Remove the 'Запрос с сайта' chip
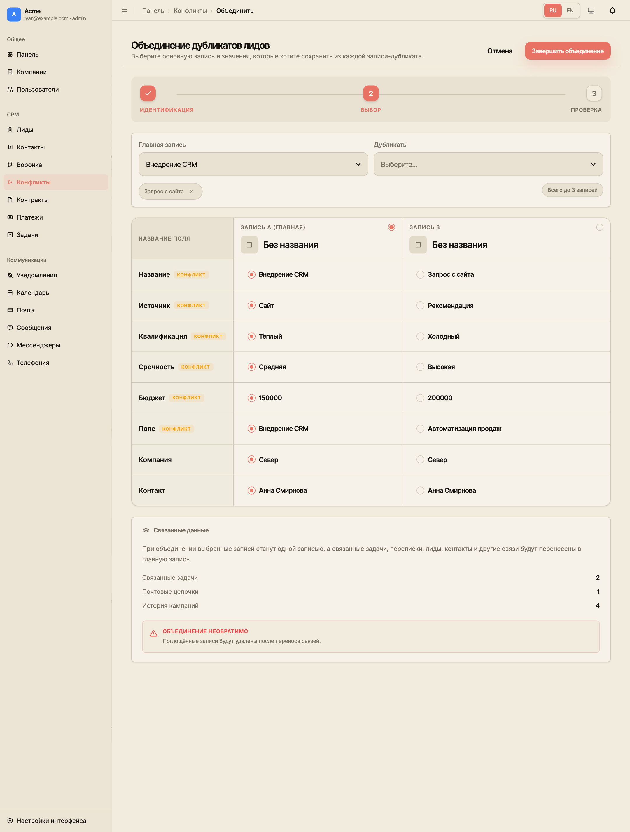 coord(192,192)
